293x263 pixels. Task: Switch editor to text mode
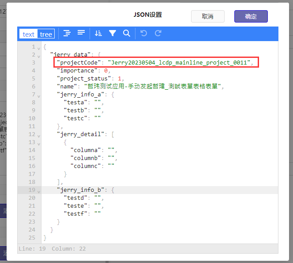click(28, 34)
